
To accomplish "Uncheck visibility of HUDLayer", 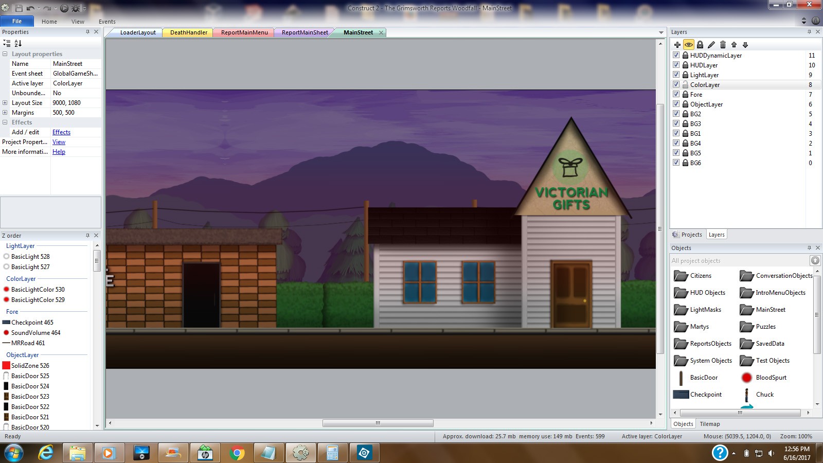I will coord(676,65).
